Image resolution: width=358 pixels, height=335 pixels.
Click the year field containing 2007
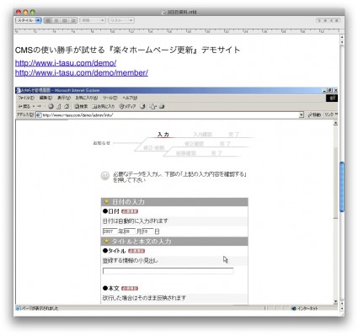[x=110, y=231]
